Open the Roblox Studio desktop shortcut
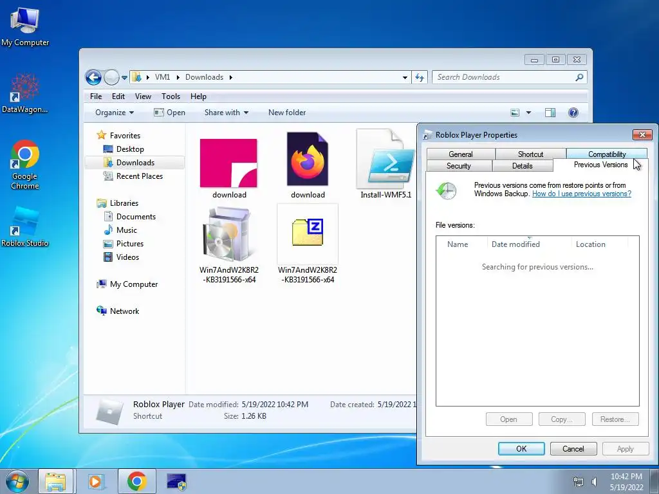 pos(25,227)
